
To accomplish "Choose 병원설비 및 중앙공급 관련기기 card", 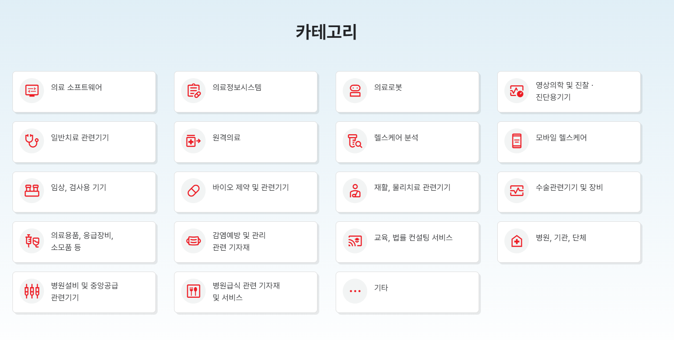I will tap(84, 292).
